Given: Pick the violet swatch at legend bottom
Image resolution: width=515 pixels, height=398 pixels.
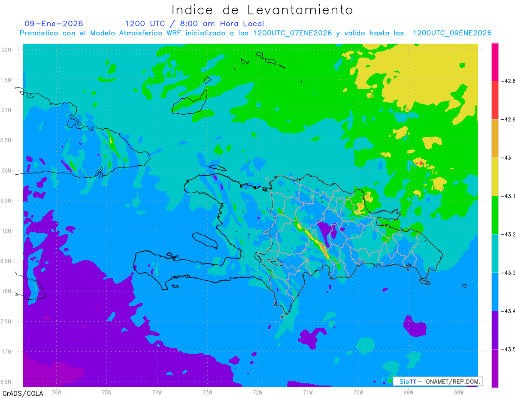Looking at the screenshot, I should (x=495, y=368).
